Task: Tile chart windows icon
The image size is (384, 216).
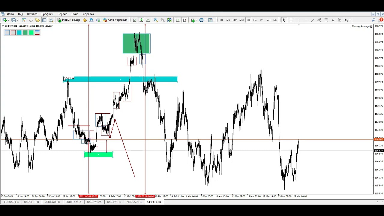Action: [169, 20]
